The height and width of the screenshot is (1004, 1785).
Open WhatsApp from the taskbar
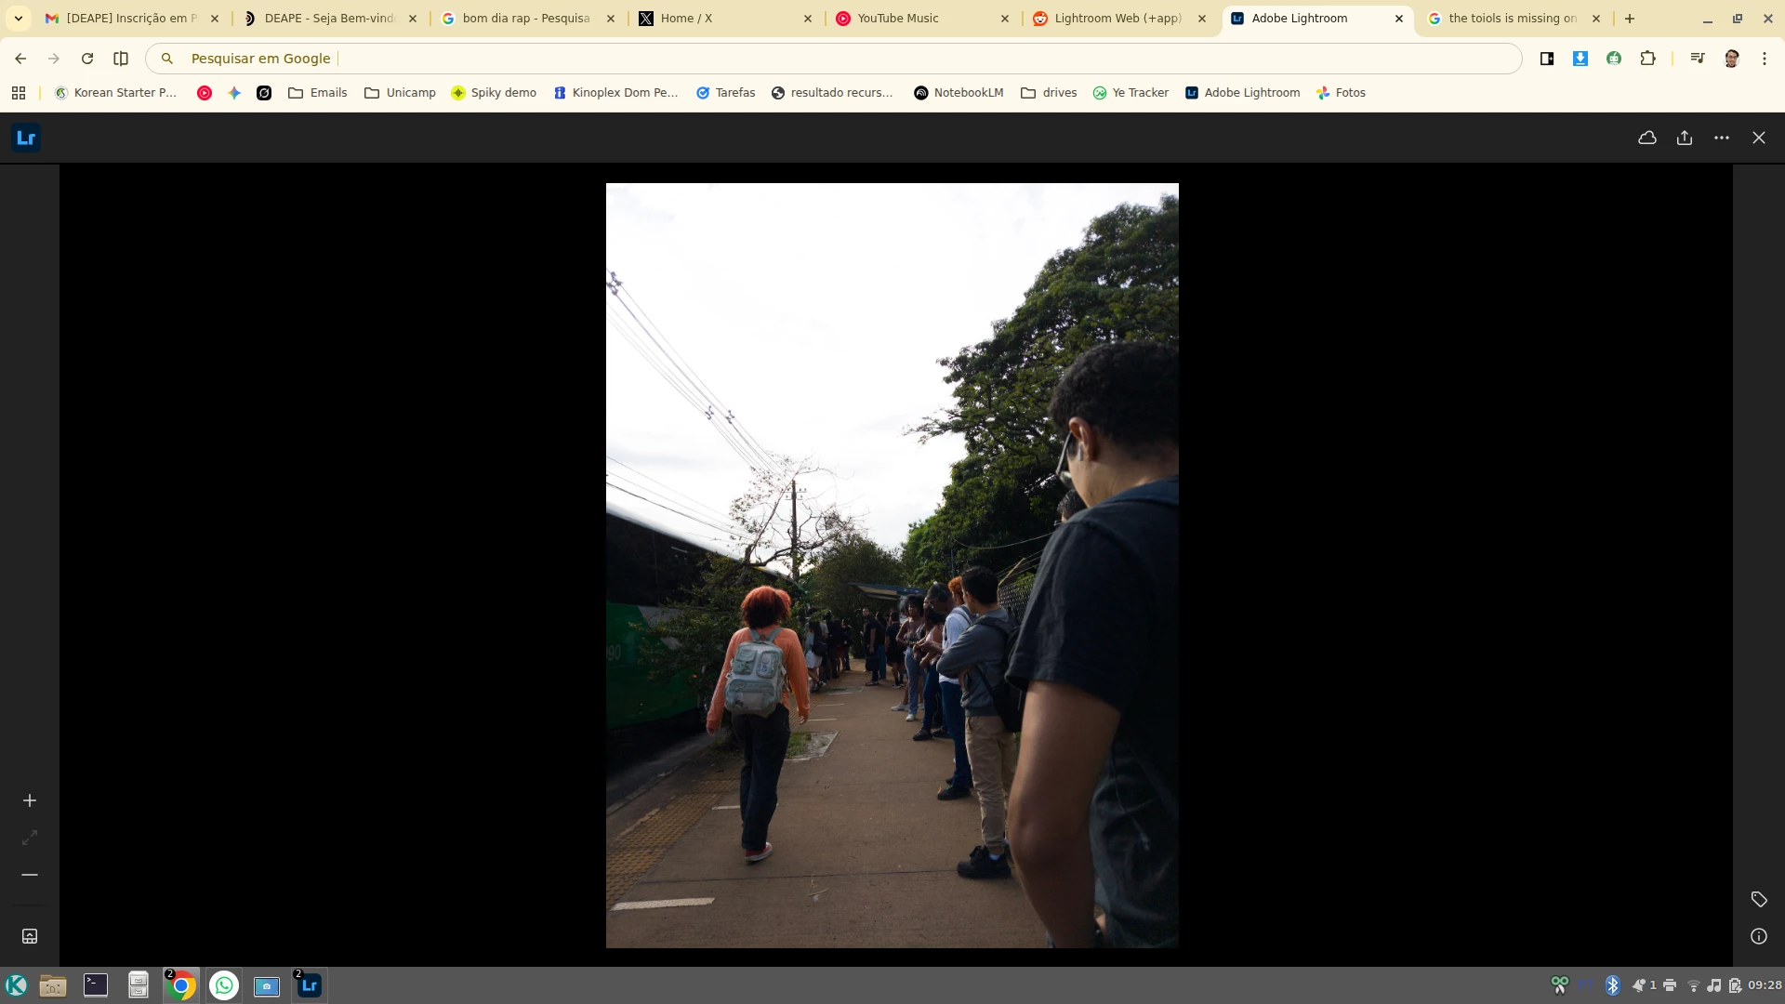[x=223, y=985]
